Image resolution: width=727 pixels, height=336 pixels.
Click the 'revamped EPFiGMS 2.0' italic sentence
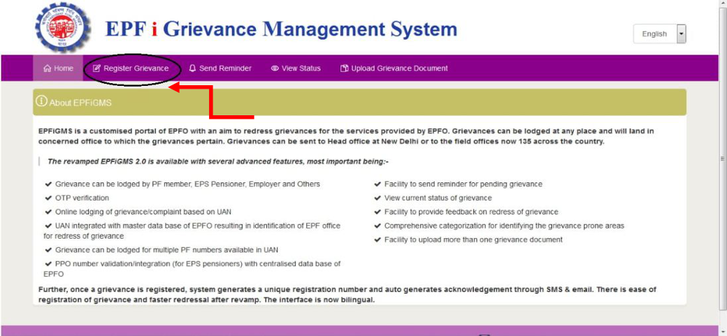click(218, 162)
